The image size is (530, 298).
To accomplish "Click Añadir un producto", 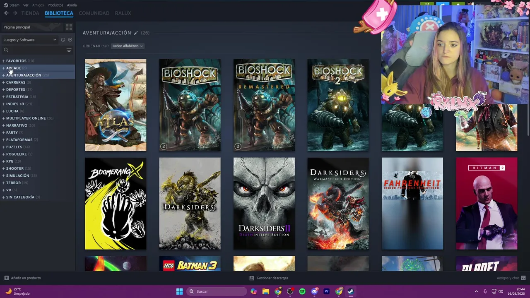I will tap(26, 278).
